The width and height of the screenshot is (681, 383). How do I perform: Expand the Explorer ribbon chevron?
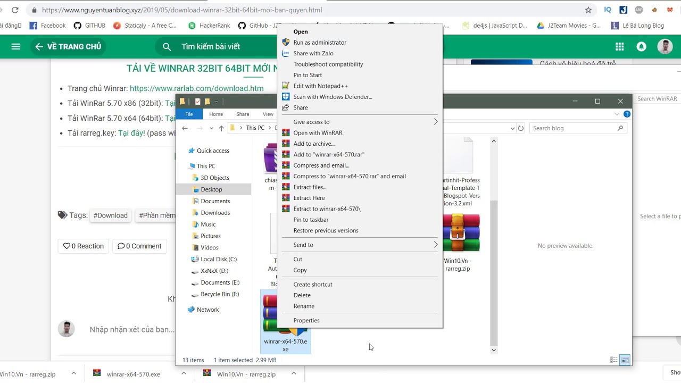coord(617,114)
